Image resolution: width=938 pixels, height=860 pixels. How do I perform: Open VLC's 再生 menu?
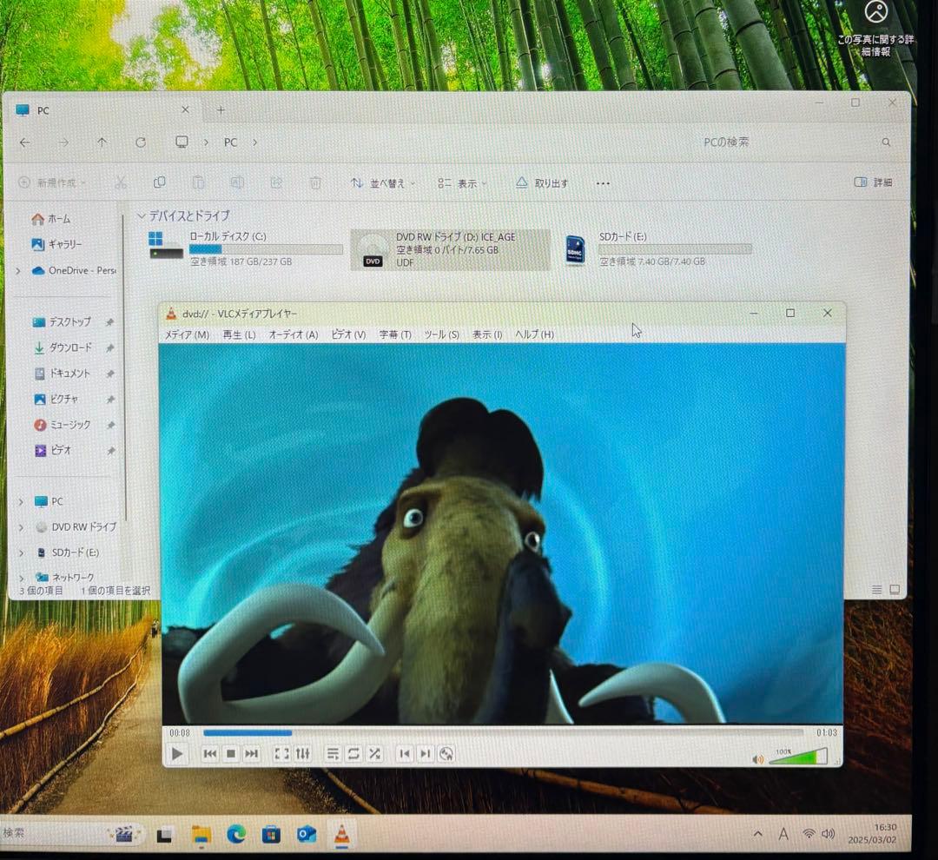pyautogui.click(x=237, y=334)
